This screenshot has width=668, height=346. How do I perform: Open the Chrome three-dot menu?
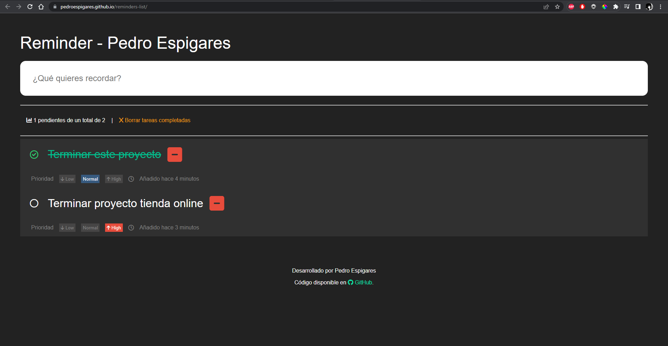click(661, 7)
